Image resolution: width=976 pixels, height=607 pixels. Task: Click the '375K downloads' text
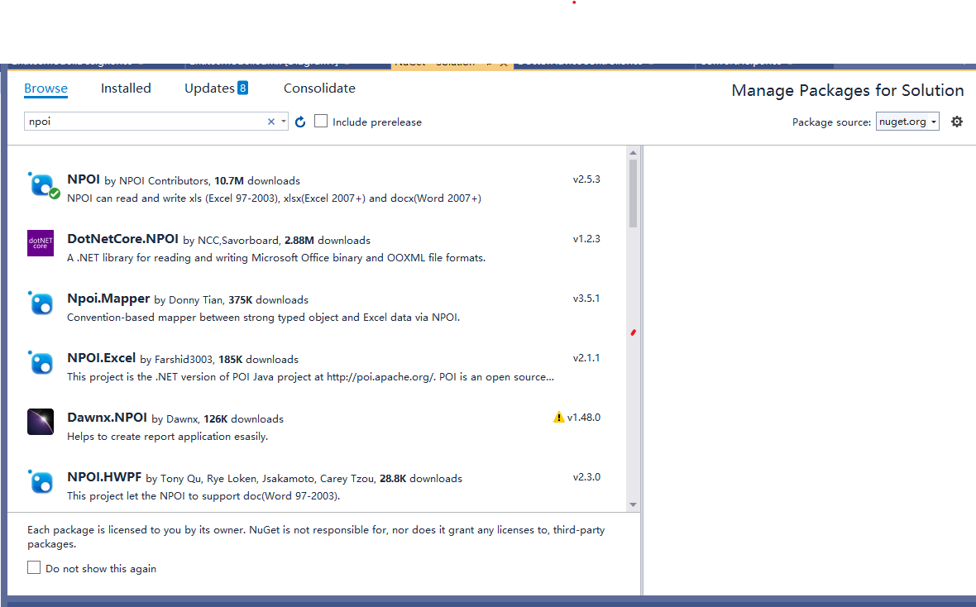[268, 300]
